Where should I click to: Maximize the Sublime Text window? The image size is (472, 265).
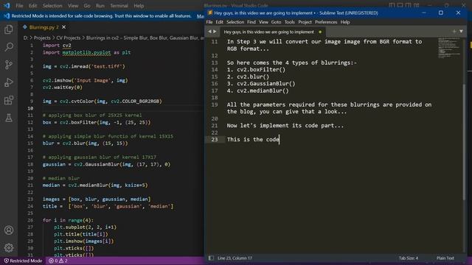click(x=441, y=13)
